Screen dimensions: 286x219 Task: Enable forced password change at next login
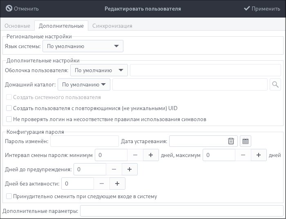tap(9, 196)
